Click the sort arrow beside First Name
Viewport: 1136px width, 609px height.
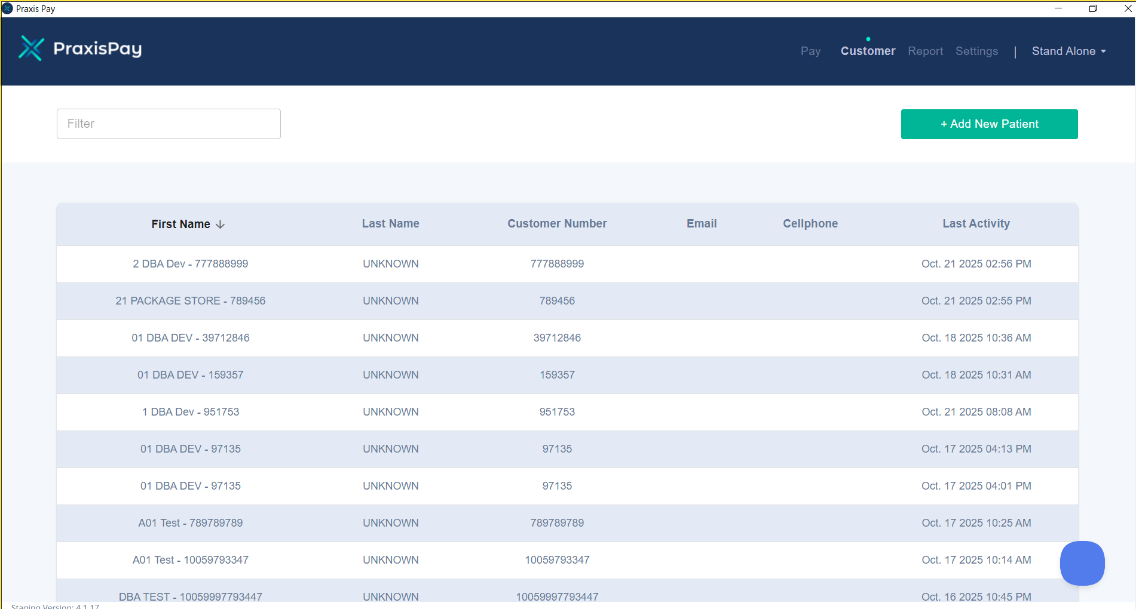221,224
